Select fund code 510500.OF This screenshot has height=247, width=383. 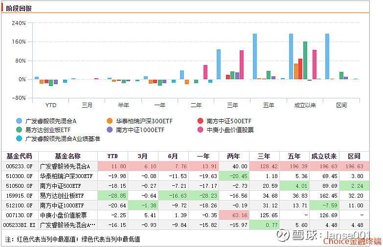pyautogui.click(x=19, y=186)
